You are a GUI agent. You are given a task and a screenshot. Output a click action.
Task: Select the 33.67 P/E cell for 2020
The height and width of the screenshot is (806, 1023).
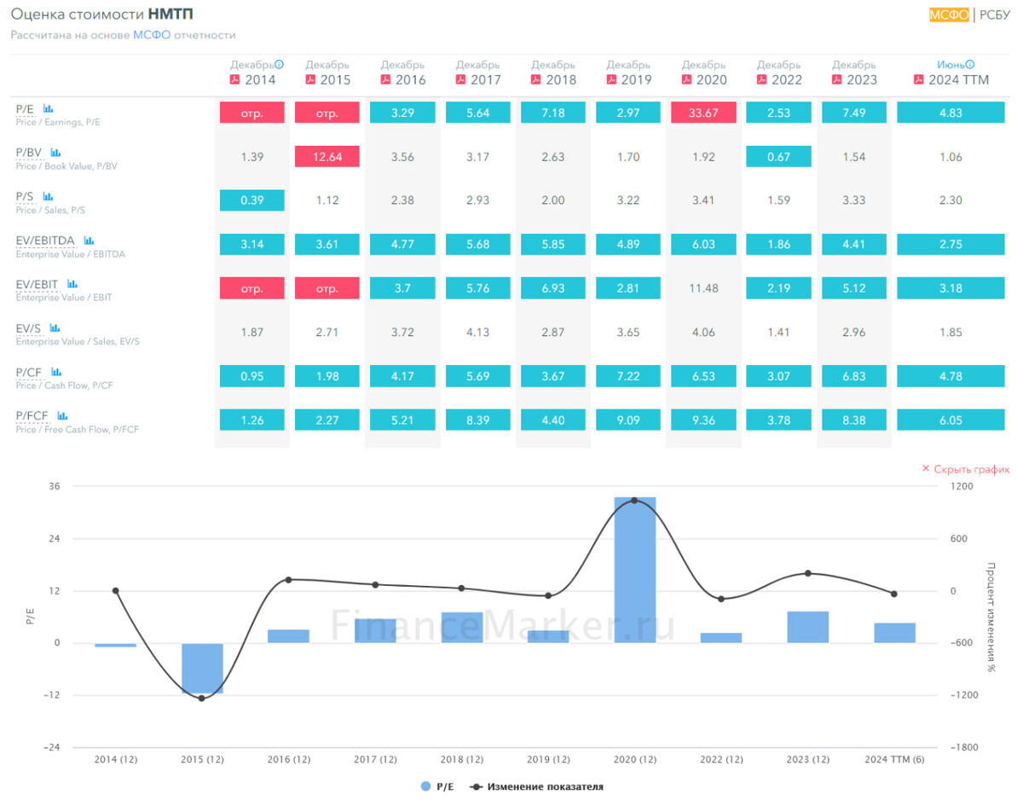pos(704,113)
